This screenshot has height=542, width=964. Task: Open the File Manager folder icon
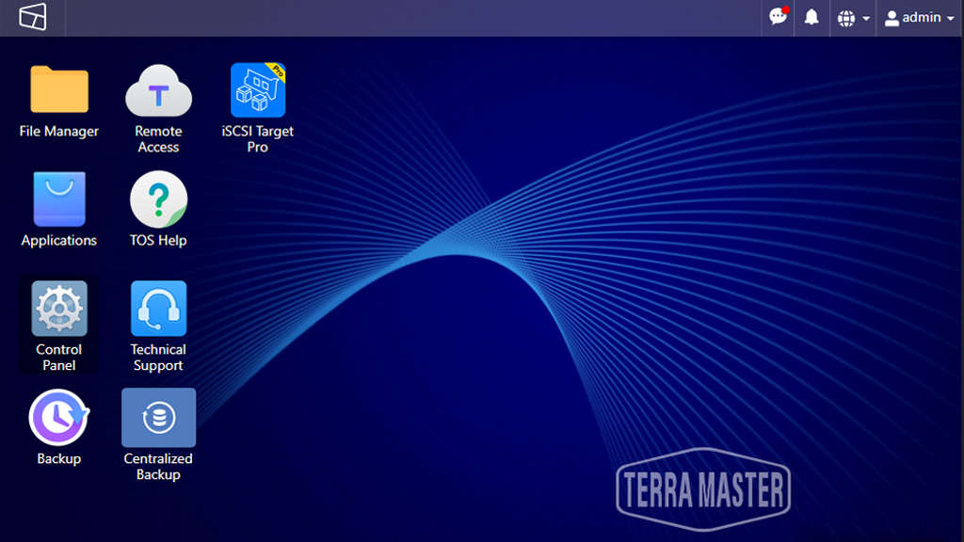click(59, 90)
